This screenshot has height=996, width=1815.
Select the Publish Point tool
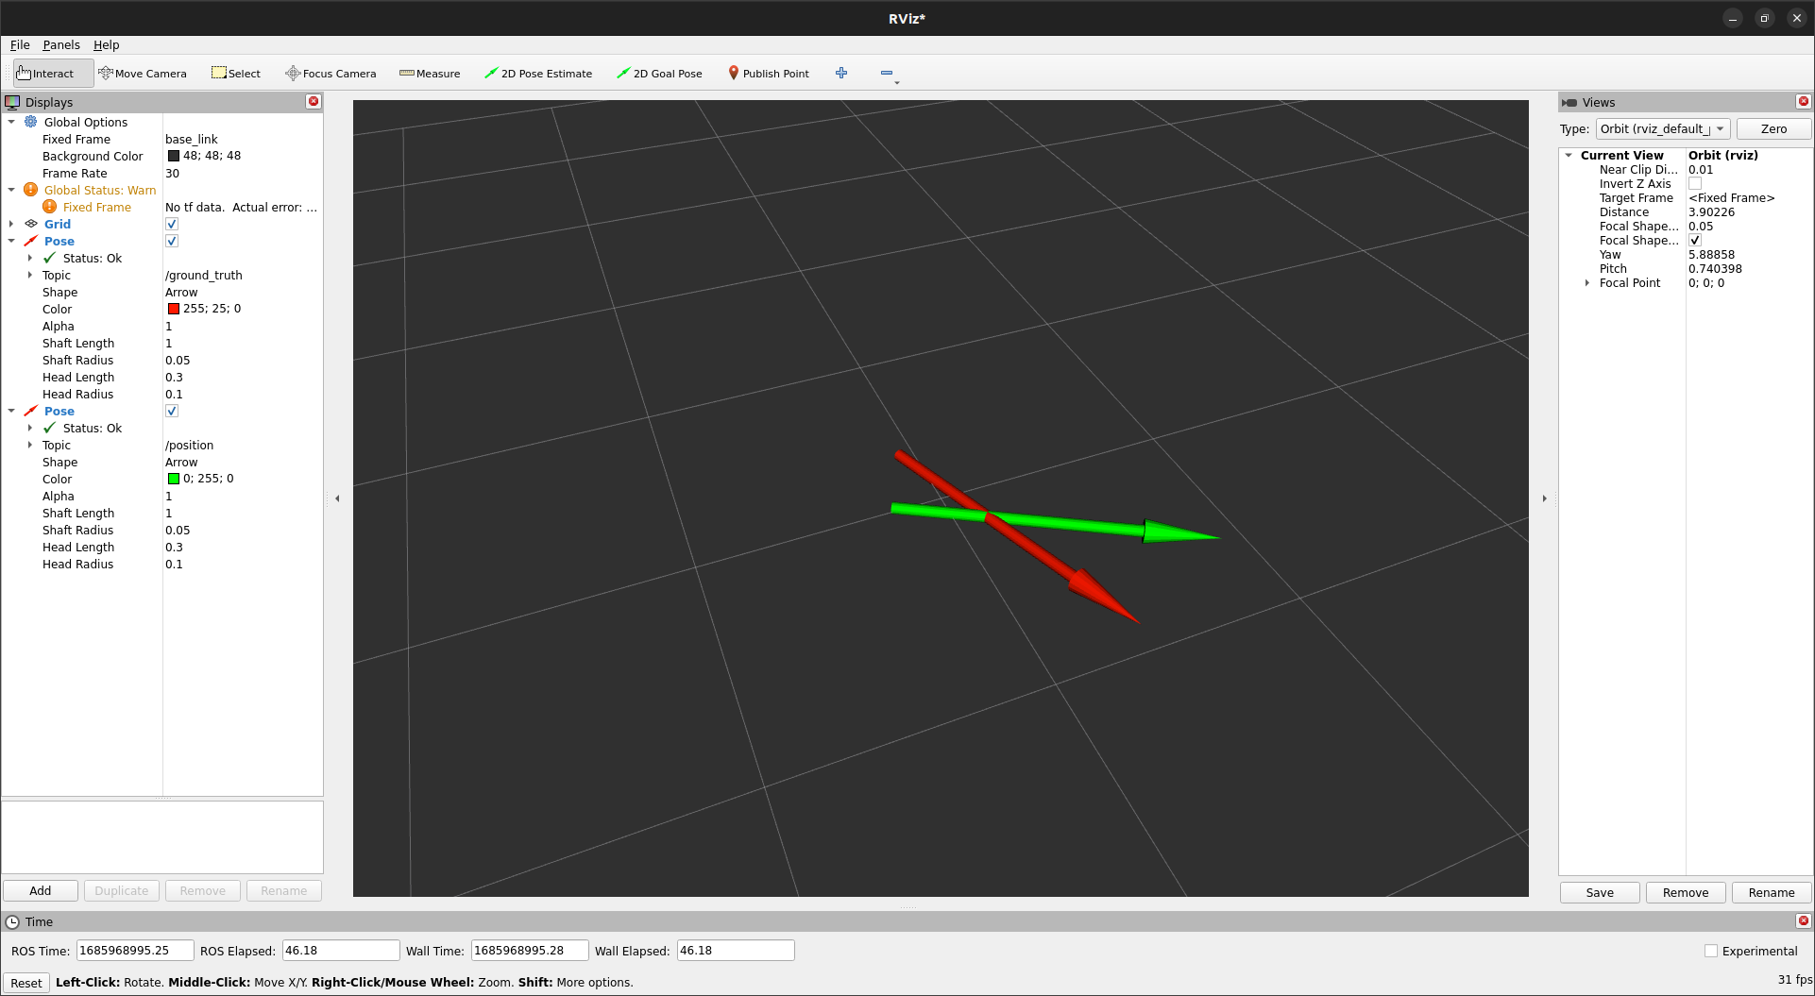point(768,73)
